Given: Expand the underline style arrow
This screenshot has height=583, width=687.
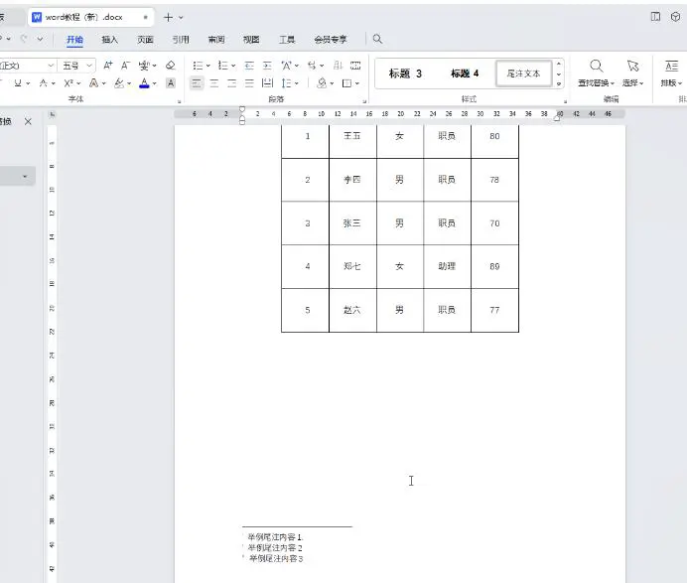Looking at the screenshot, I should 28,83.
